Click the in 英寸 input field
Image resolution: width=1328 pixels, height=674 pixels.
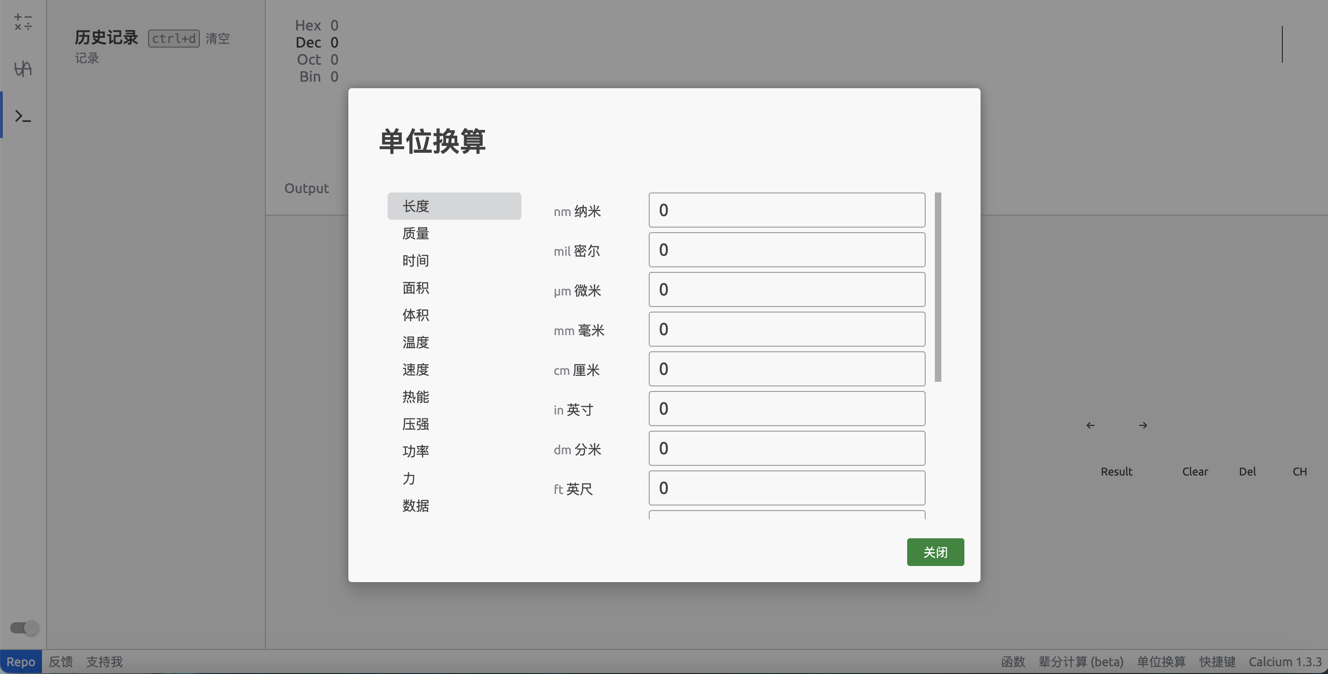(x=786, y=409)
